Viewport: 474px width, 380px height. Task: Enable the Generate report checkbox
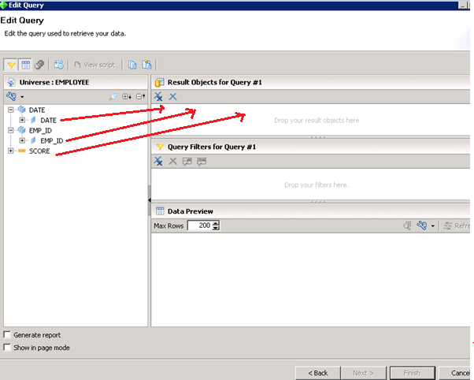pyautogui.click(x=8, y=335)
